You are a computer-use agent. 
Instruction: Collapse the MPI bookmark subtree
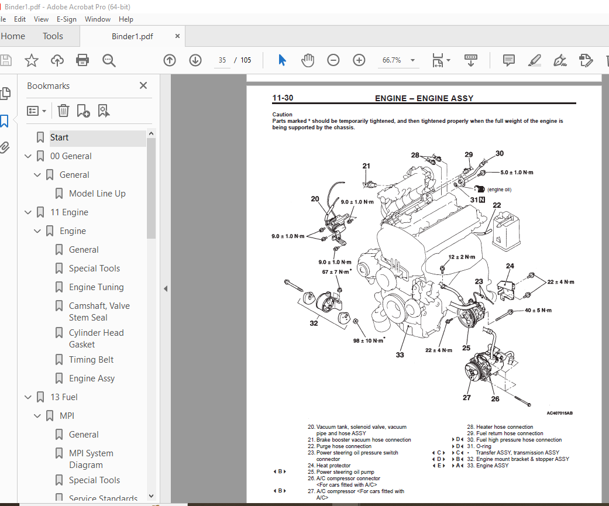coord(37,416)
